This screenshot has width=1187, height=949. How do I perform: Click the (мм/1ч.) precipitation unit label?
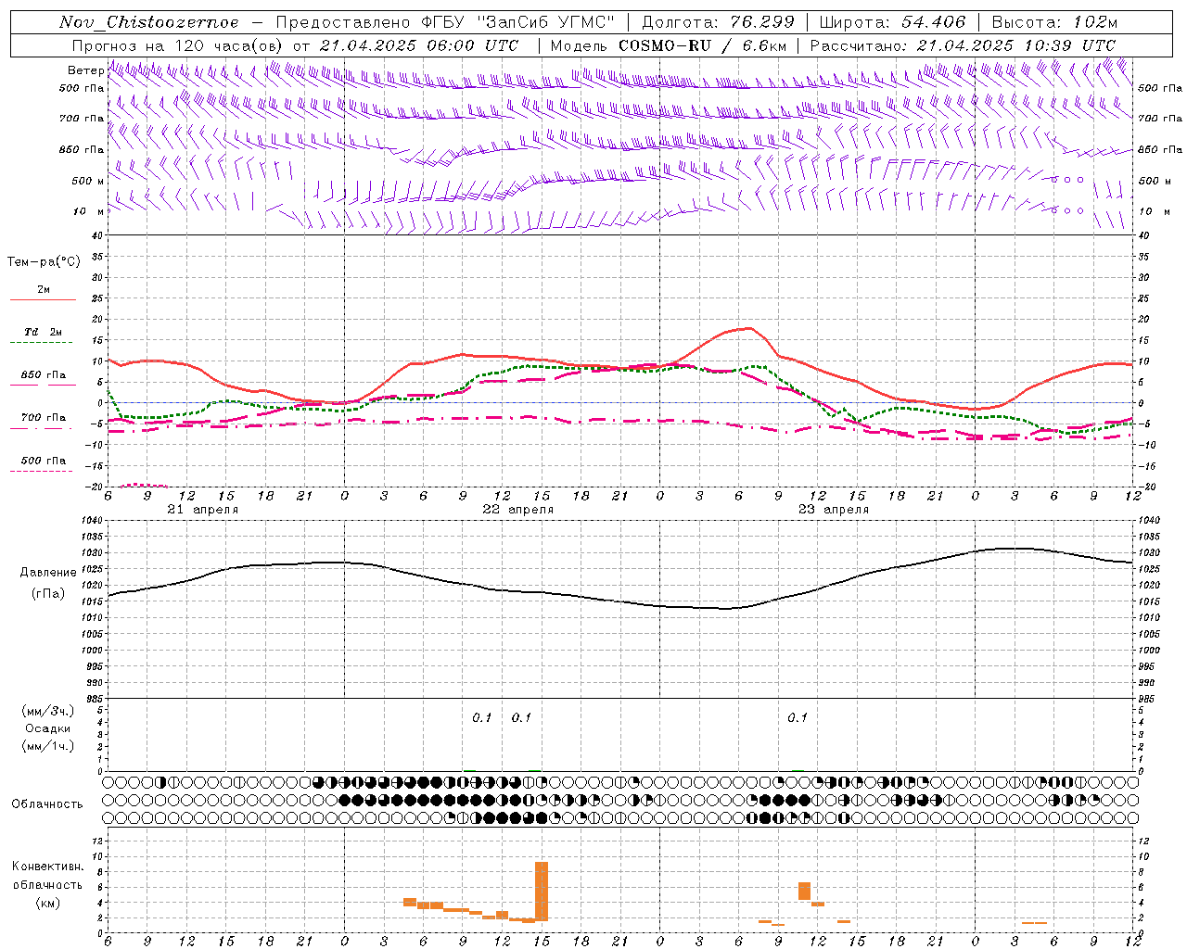pyautogui.click(x=47, y=746)
